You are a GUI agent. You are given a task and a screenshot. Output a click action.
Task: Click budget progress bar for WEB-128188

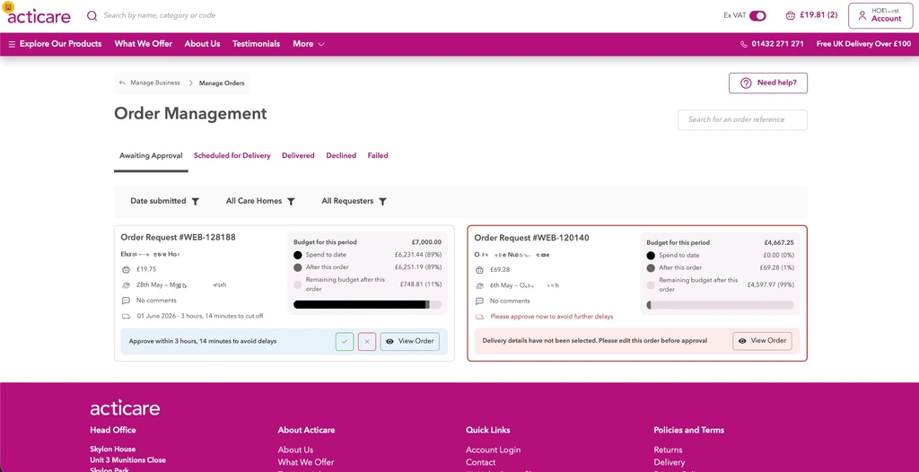367,305
